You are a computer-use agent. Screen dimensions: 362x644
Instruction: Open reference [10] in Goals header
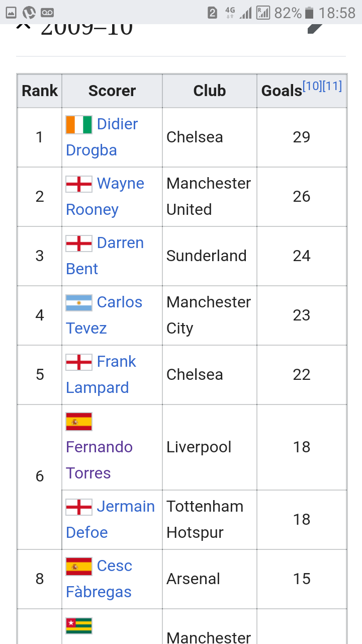click(x=312, y=86)
